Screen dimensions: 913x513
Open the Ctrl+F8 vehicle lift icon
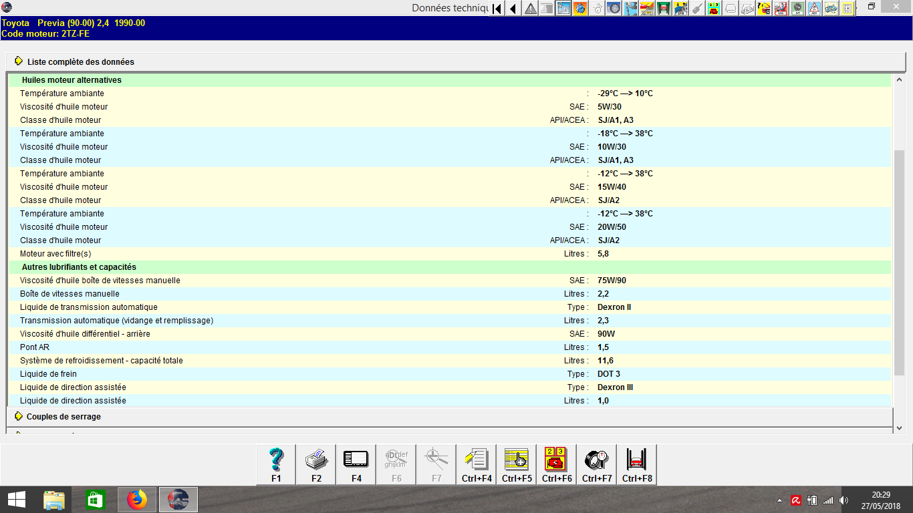point(637,464)
